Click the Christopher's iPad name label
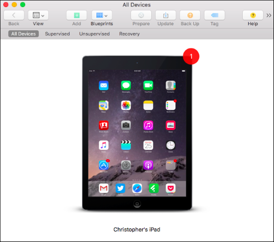The height and width of the screenshot is (242, 274). (x=137, y=229)
